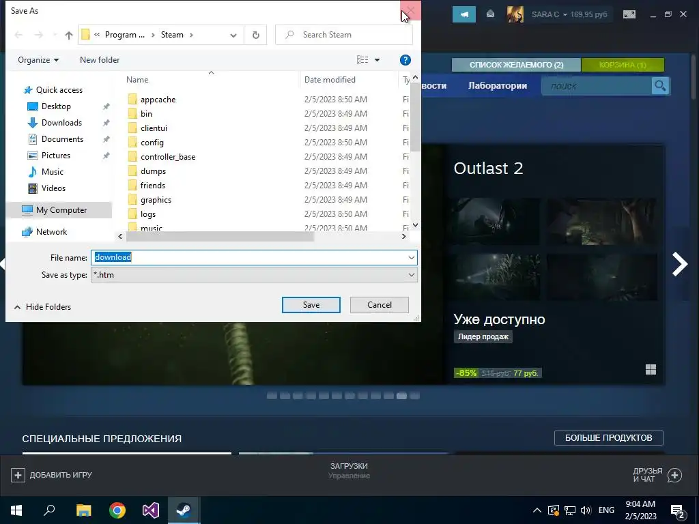Select the logs folder
699x524 pixels.
coord(148,214)
